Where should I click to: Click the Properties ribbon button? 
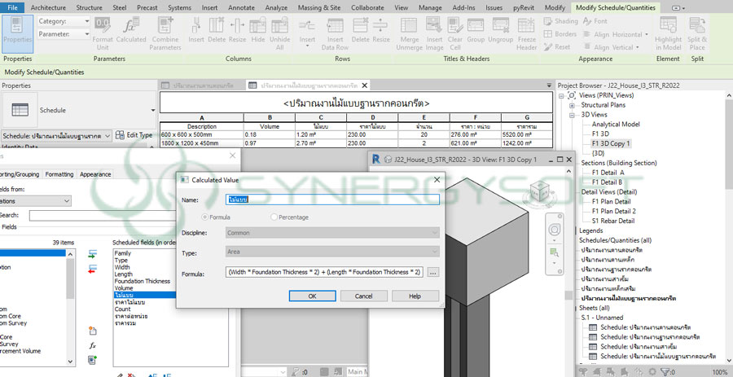[x=17, y=33]
